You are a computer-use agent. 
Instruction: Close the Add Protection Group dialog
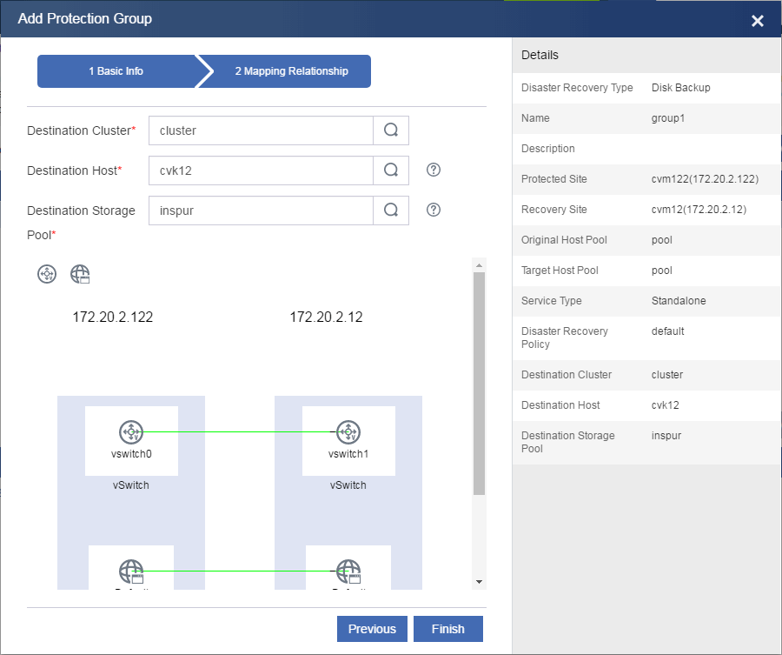(757, 21)
